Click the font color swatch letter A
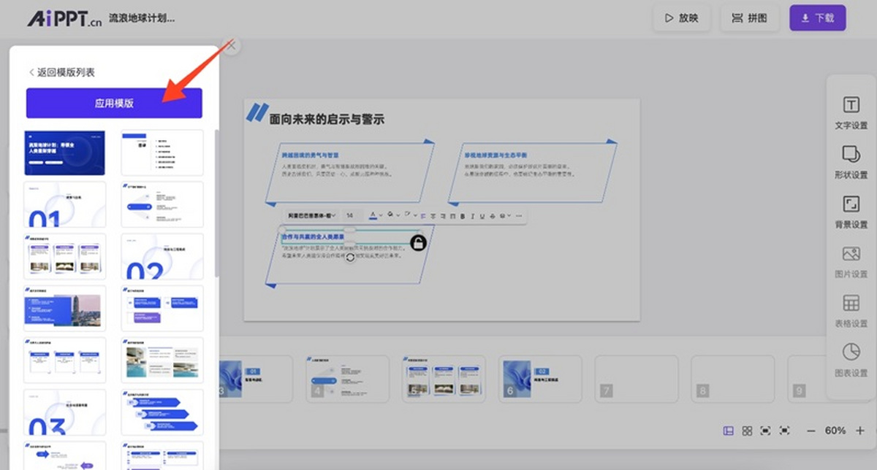This screenshot has width=877, height=470. click(372, 215)
